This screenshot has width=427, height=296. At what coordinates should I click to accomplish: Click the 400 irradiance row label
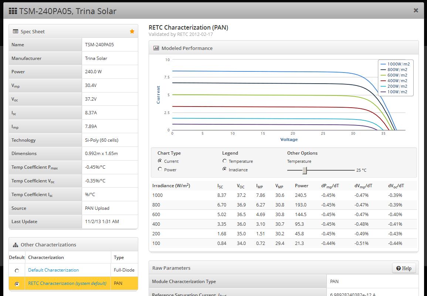[156, 224]
